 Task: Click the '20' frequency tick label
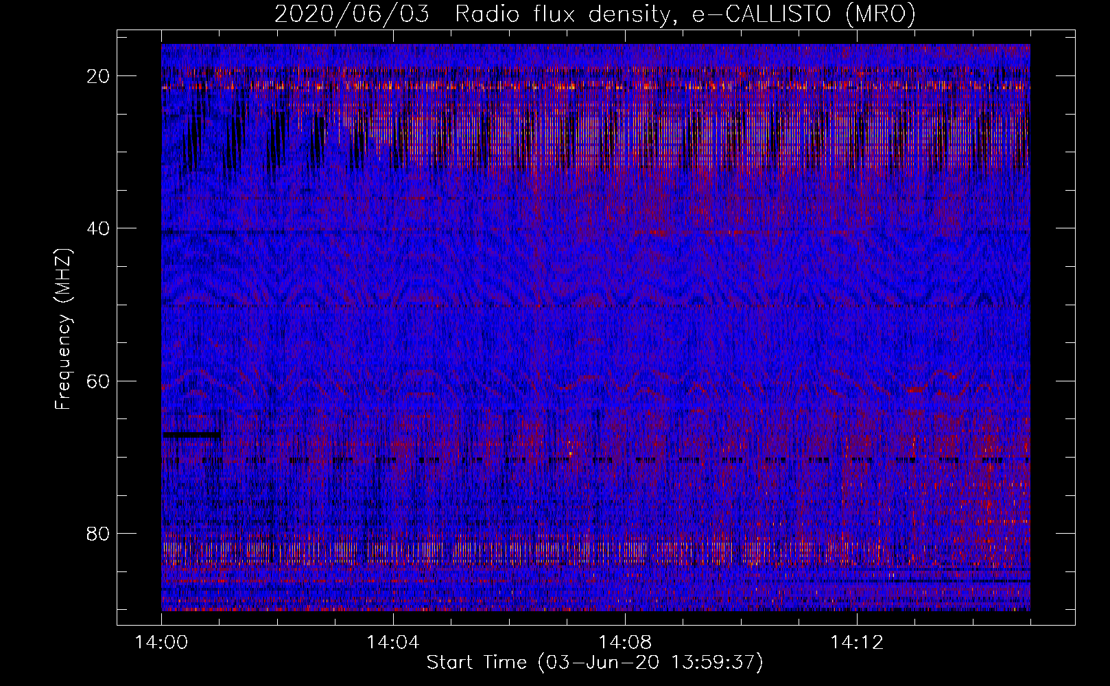coord(98,76)
